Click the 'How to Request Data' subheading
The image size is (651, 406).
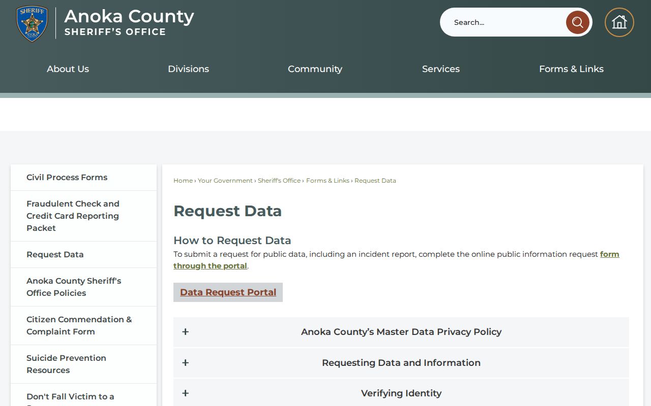click(232, 241)
